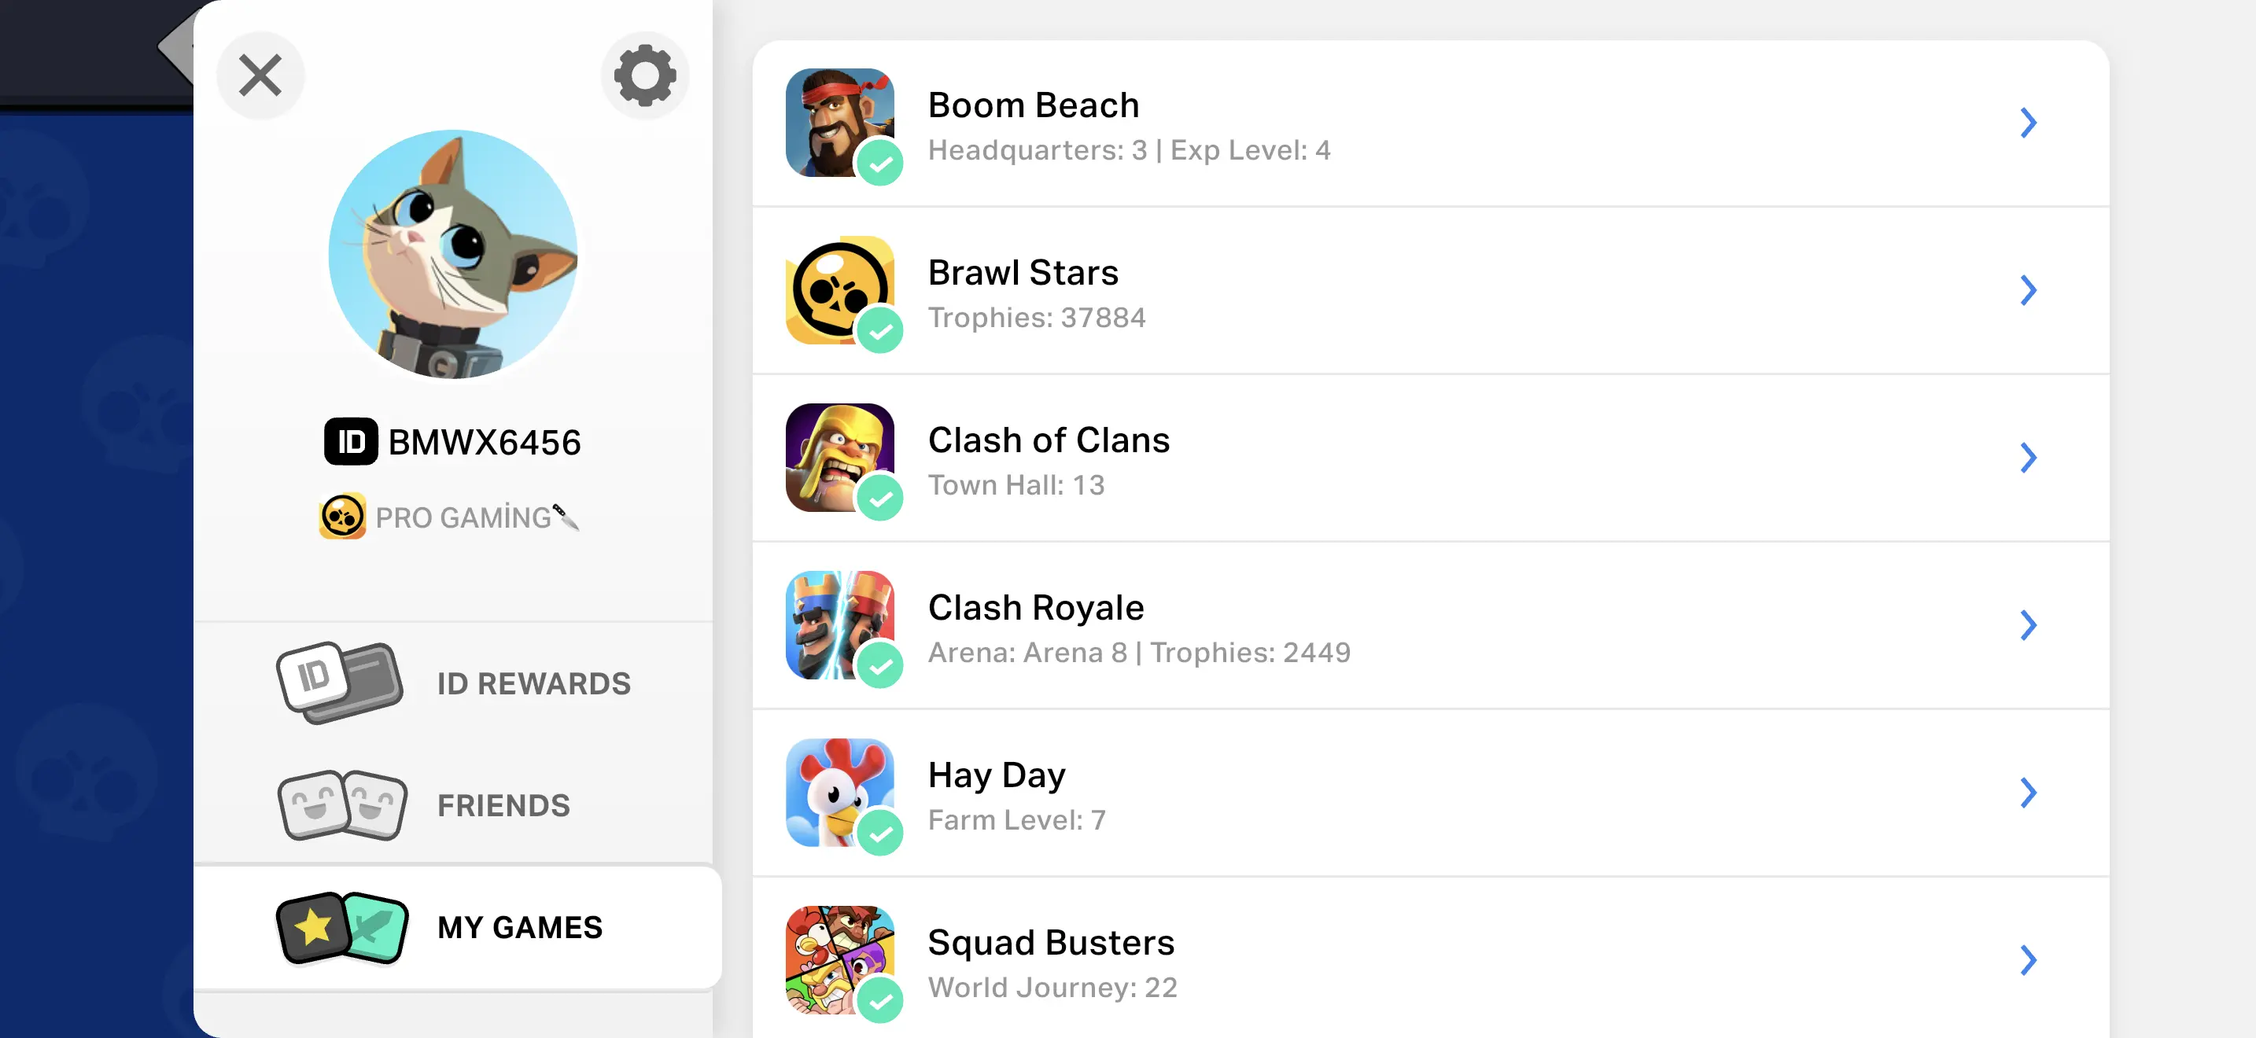The height and width of the screenshot is (1038, 2256).
Task: Close the Supercell ID panel
Action: click(260, 75)
